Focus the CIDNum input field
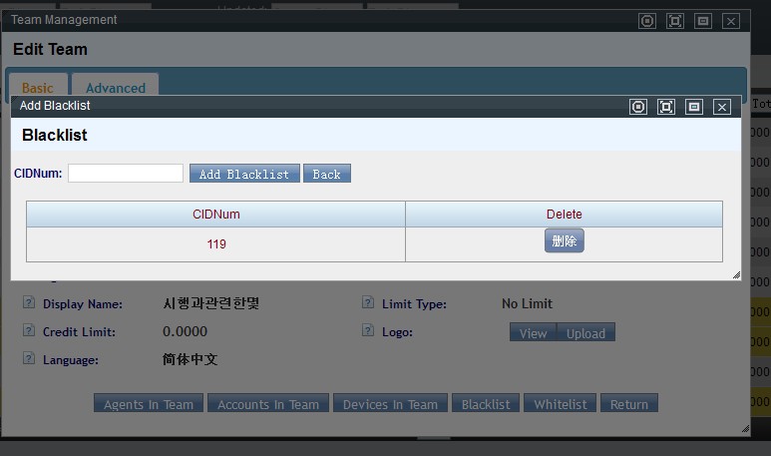This screenshot has height=456, width=771. coord(126,174)
